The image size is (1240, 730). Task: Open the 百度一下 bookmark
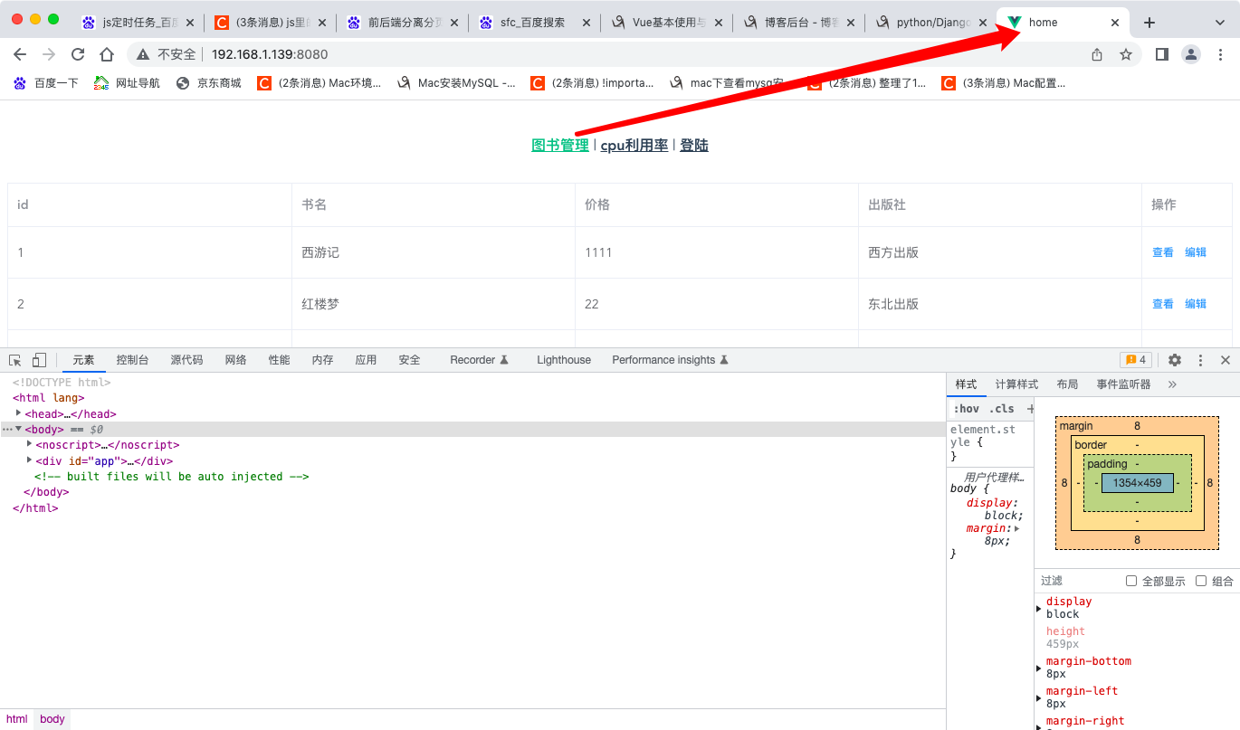[x=46, y=83]
